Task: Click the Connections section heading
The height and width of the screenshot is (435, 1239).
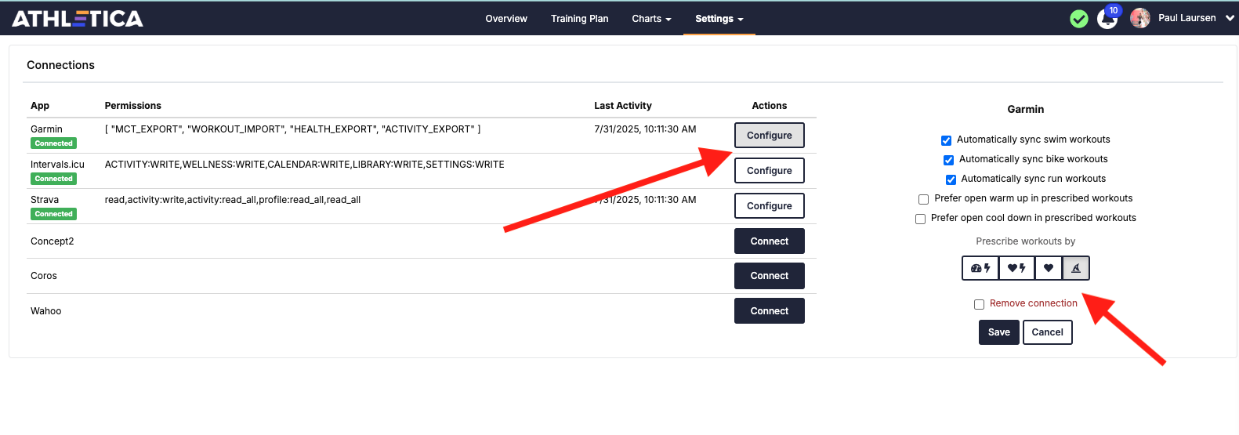Action: (x=60, y=65)
